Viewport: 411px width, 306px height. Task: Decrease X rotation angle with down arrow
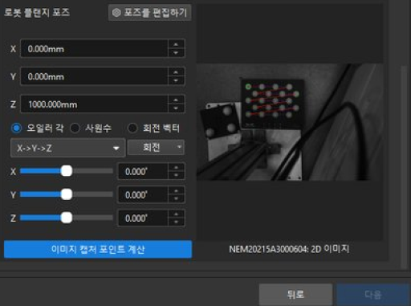pos(176,175)
